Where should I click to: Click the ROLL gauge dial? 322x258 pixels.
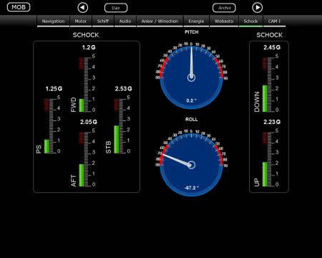[192, 163]
